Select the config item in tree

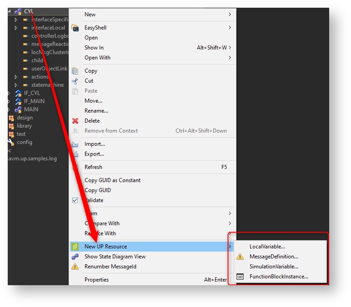pyautogui.click(x=25, y=142)
